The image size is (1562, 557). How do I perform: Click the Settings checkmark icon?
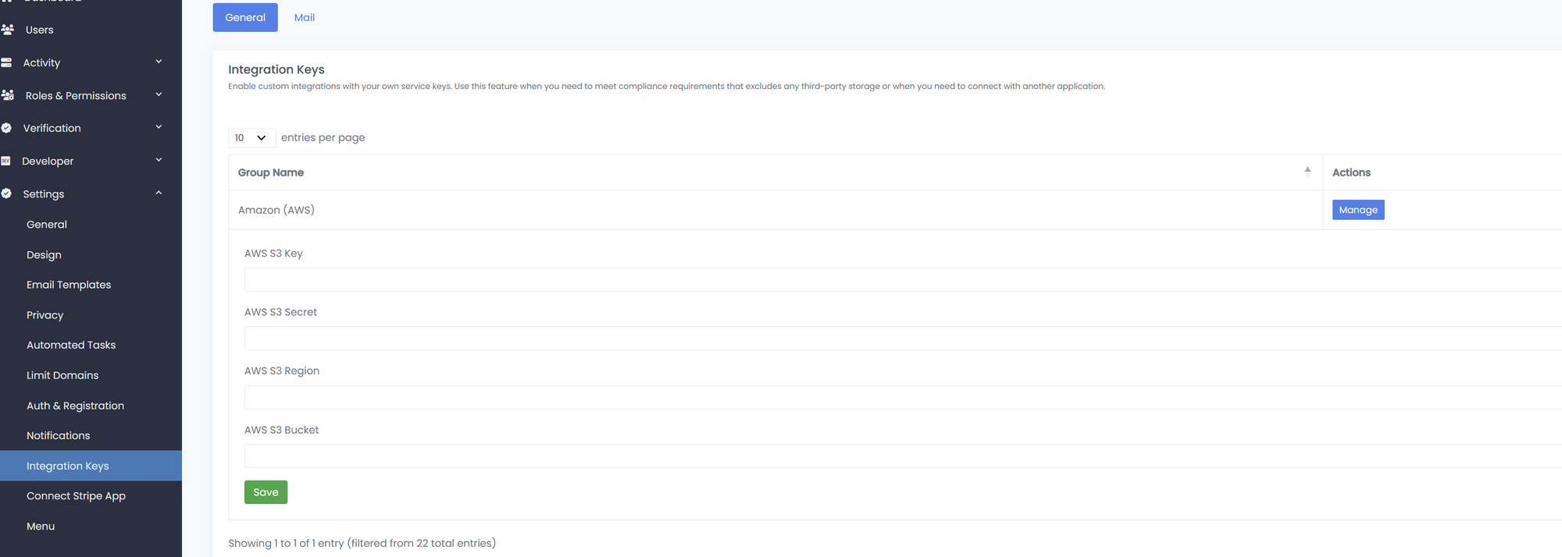point(6,193)
